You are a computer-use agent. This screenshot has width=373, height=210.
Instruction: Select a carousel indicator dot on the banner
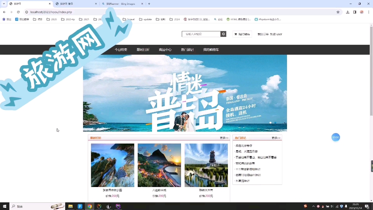click(270, 123)
